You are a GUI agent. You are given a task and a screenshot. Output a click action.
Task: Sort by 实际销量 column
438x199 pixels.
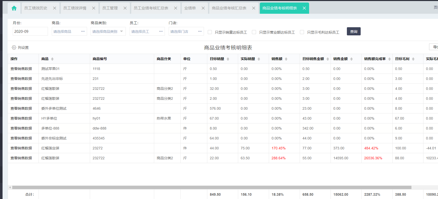click(259, 59)
